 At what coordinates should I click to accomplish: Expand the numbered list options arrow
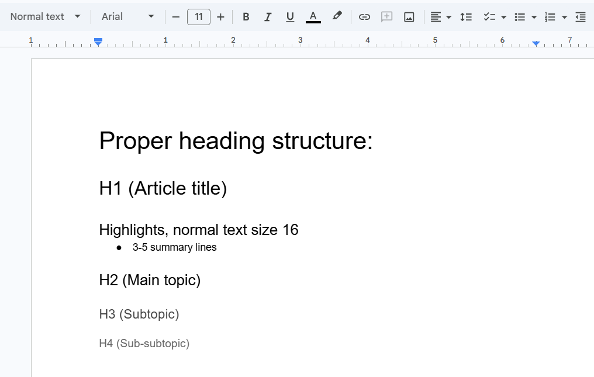tap(564, 18)
